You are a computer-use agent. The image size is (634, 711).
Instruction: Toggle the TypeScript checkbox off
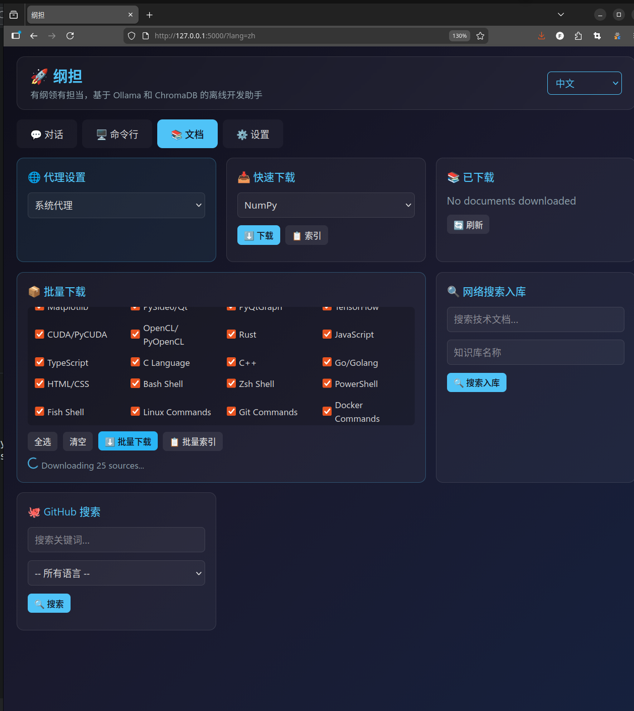(39, 362)
